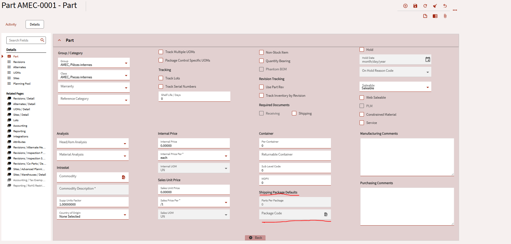Image resolution: width=511 pixels, height=244 pixels.
Task: Click the icon beside UOMs / Detail
Action: 9,109
